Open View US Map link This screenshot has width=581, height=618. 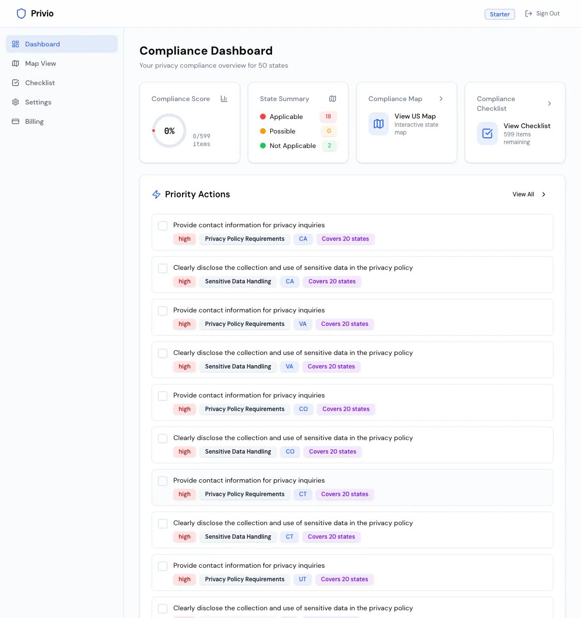click(415, 116)
